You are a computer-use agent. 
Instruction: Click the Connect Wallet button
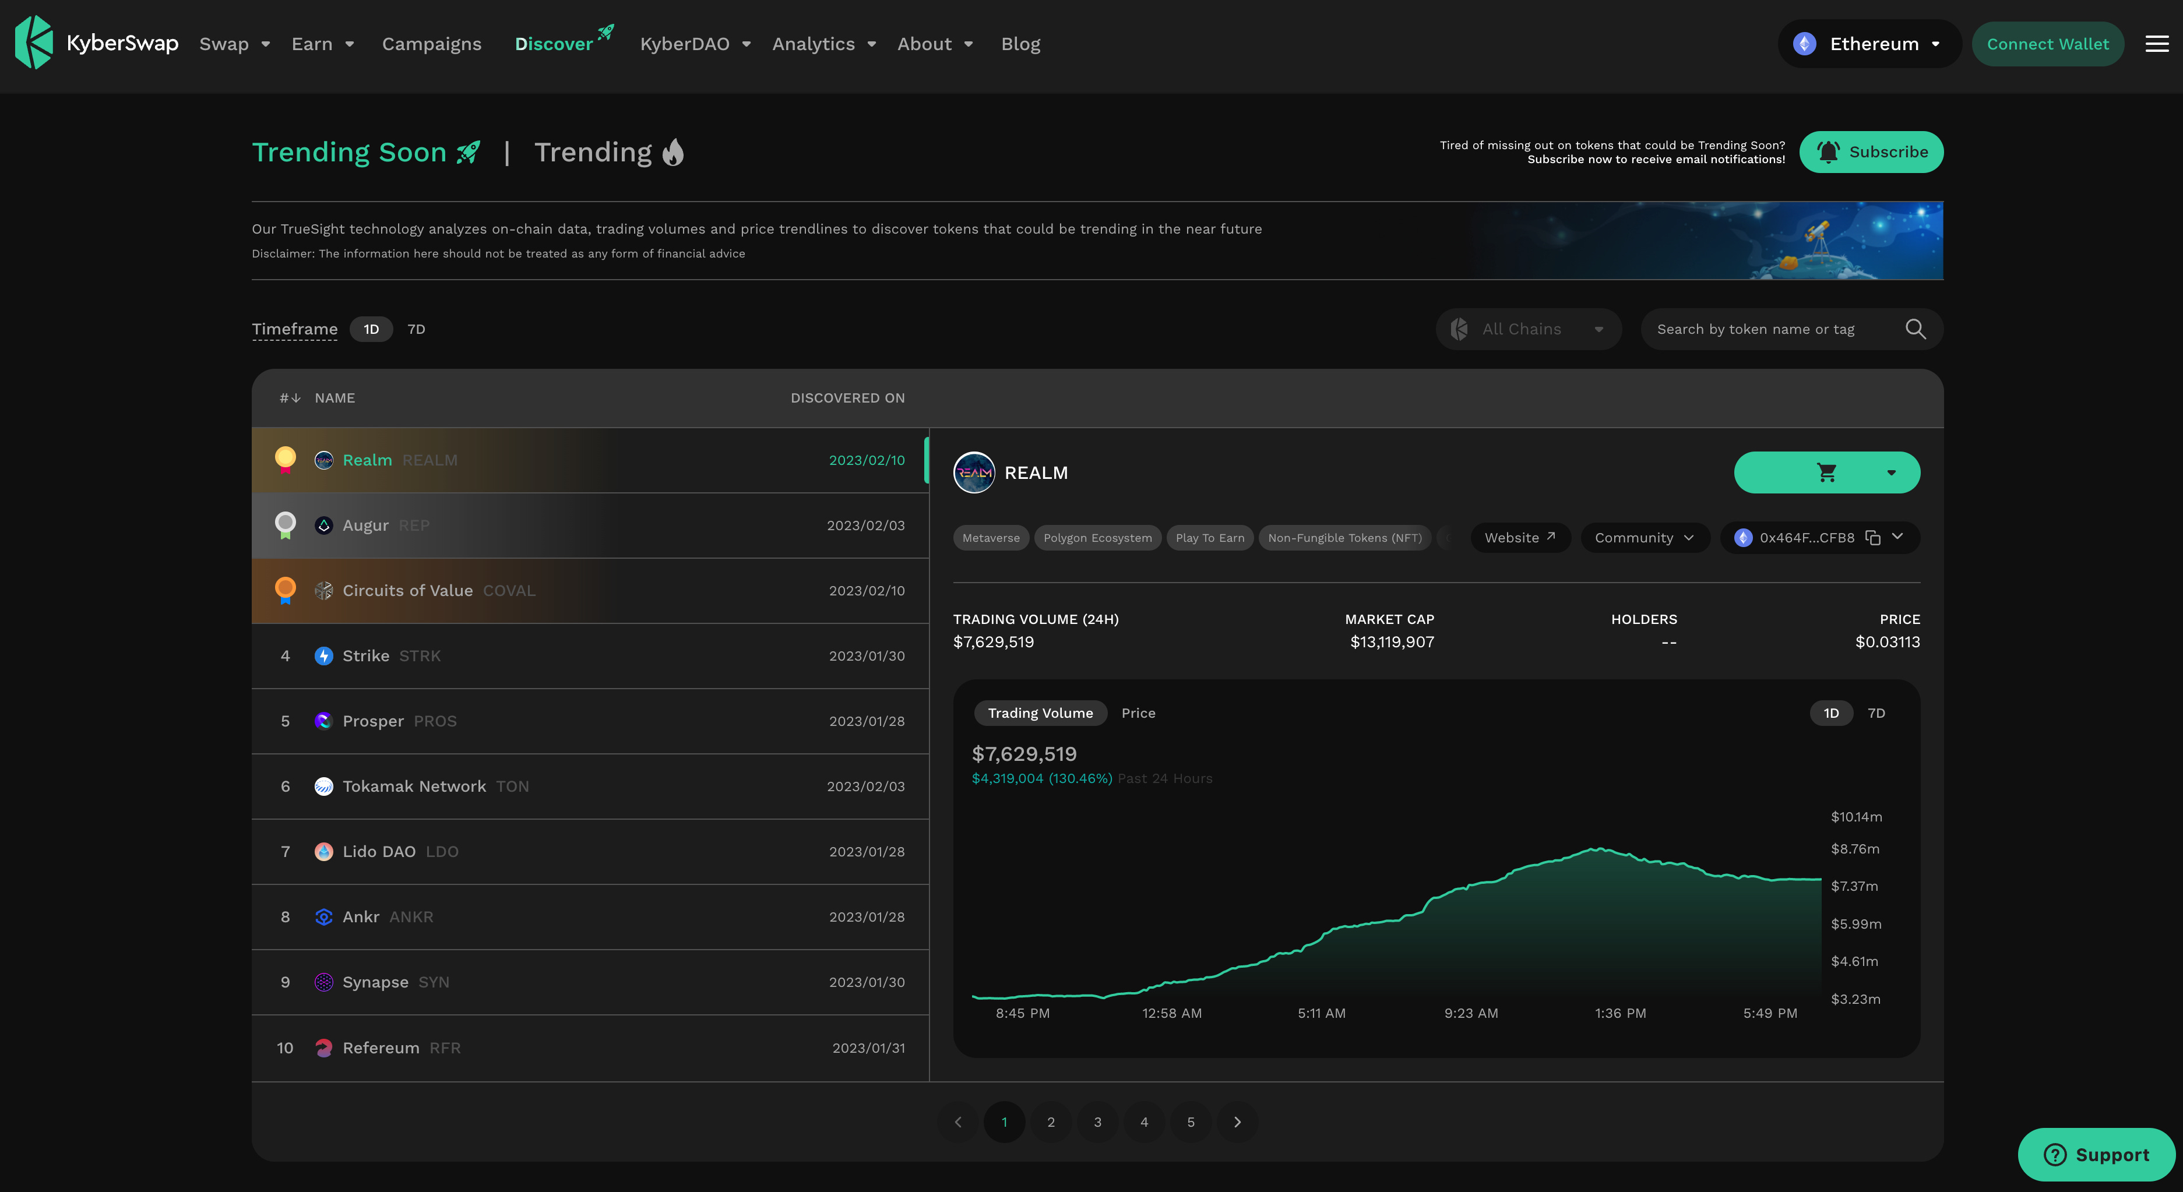[2047, 43]
